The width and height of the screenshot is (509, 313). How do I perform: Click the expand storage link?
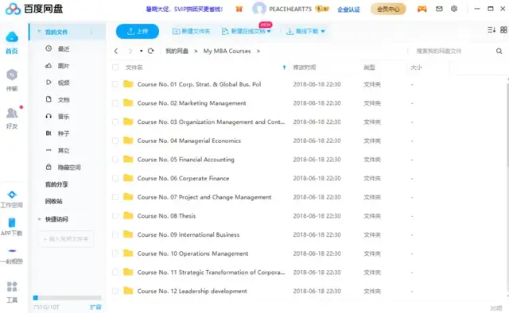(x=95, y=307)
